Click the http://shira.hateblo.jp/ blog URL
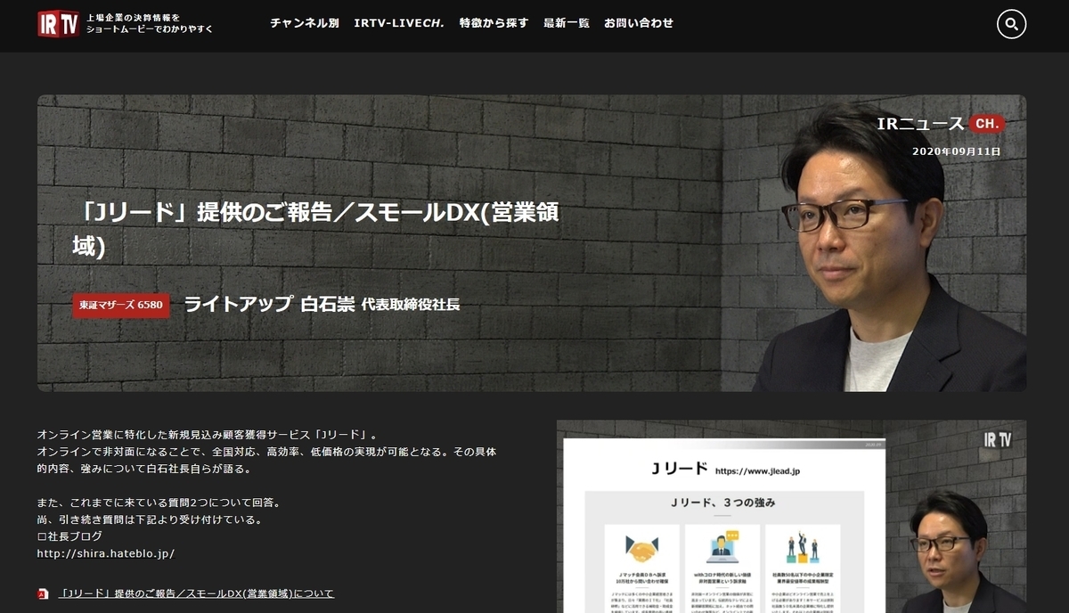The image size is (1069, 613). coord(106,553)
